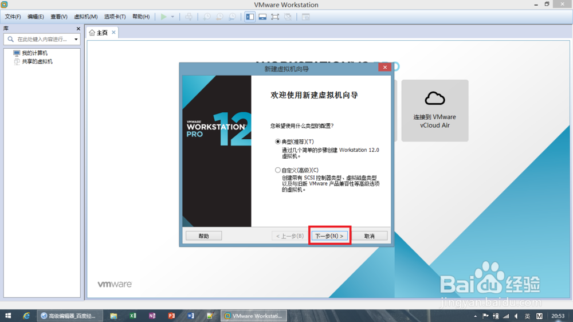Click the power battery tray icon
573x322 pixels.
496,316
